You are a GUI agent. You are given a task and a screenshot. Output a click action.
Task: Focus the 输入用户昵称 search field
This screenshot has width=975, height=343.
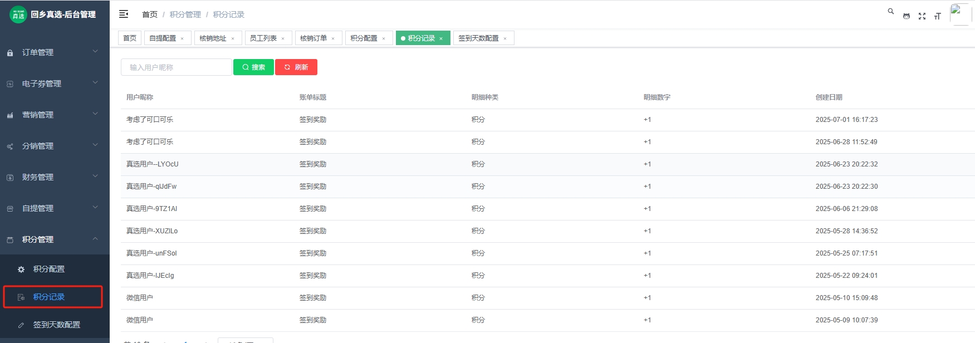click(x=176, y=67)
